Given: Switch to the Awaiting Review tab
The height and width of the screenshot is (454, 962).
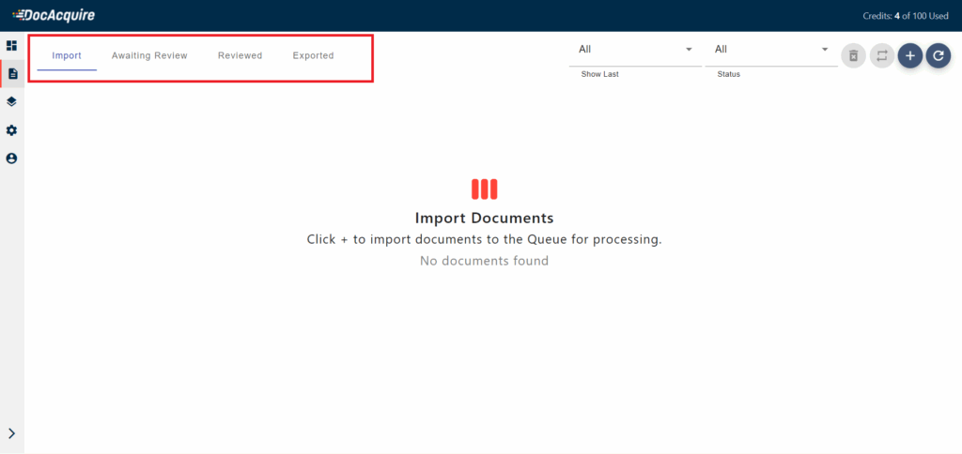Looking at the screenshot, I should click(149, 56).
